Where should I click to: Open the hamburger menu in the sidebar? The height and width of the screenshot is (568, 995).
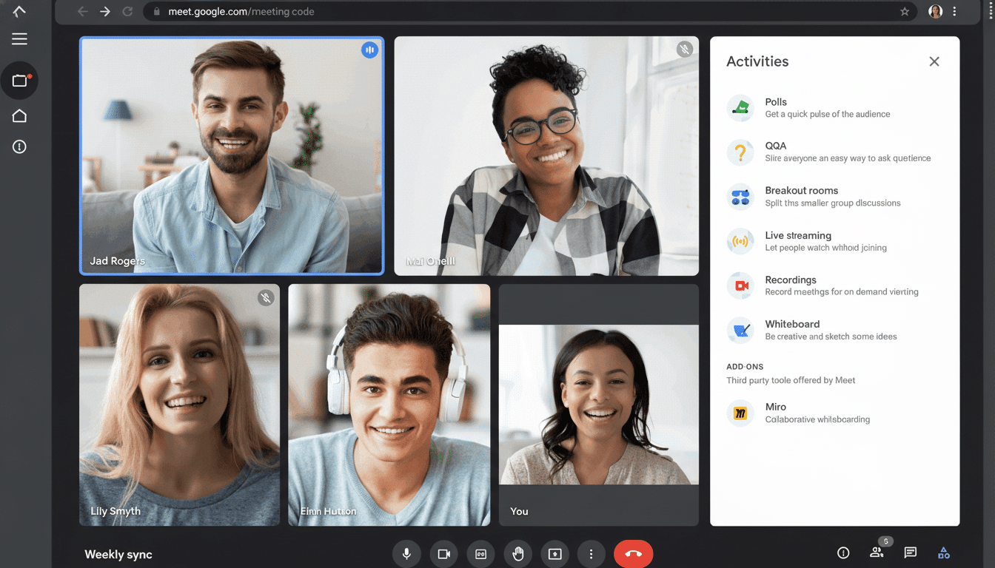click(20, 38)
